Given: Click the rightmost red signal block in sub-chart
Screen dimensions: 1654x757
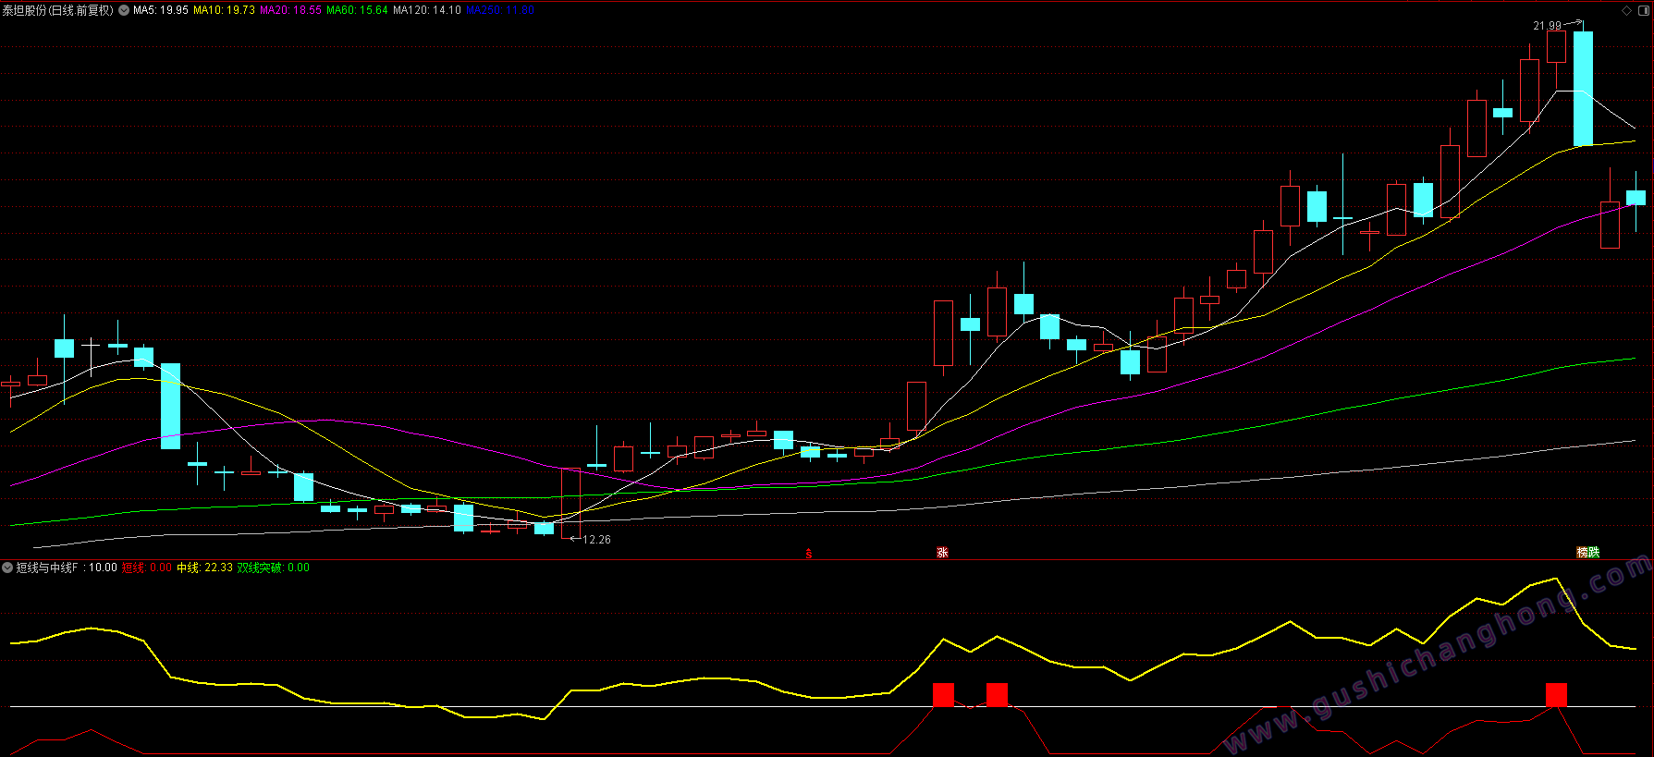Looking at the screenshot, I should 1557,695.
